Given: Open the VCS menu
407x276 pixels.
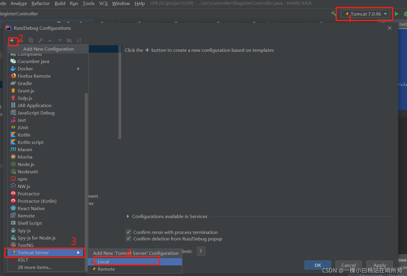Looking at the screenshot, I should tap(103, 3).
